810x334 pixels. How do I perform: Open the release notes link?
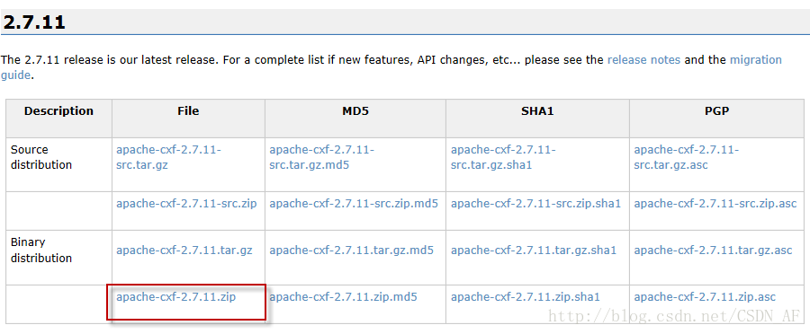[x=643, y=60]
